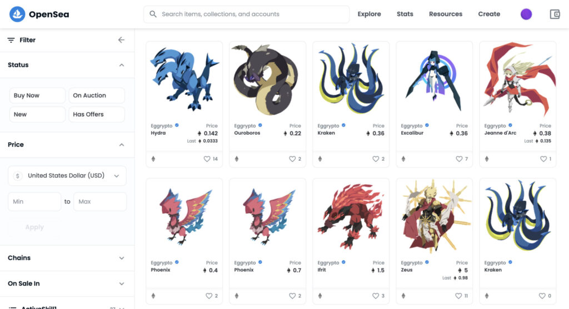Click the heart on Excalibur card
This screenshot has height=309, width=569.
click(459, 159)
